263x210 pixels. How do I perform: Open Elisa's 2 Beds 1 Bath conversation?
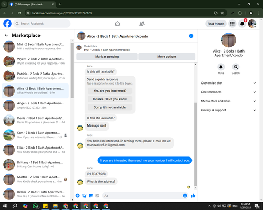[x=35, y=150]
